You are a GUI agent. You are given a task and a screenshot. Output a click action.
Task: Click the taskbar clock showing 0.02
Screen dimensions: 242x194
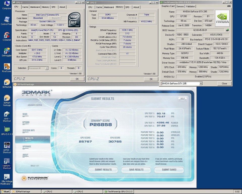click(x=237, y=191)
